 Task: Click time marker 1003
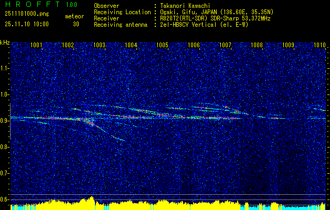coord(99,45)
